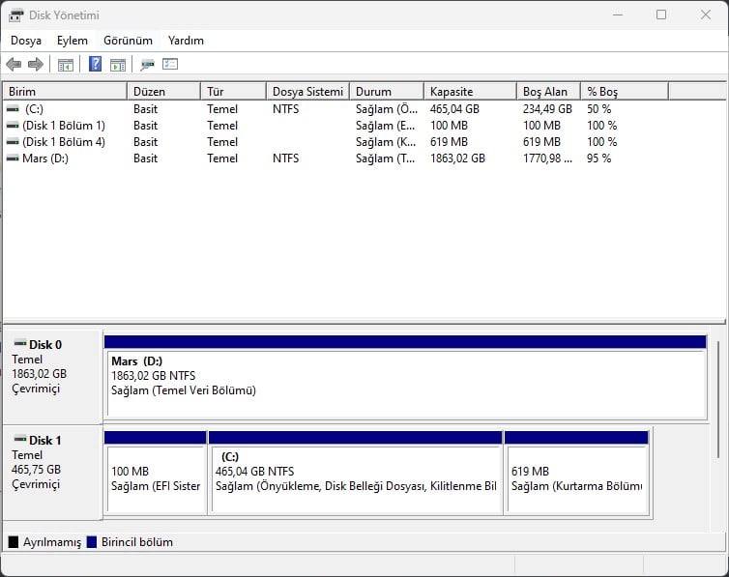Click the 234,49 GB free space cell
729x577 pixels.
(x=547, y=108)
